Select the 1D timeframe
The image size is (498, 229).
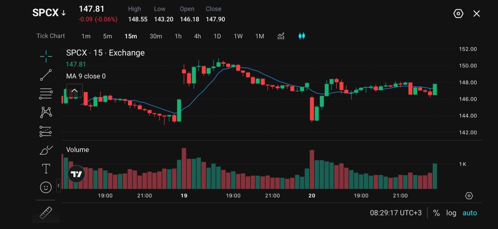click(x=217, y=36)
